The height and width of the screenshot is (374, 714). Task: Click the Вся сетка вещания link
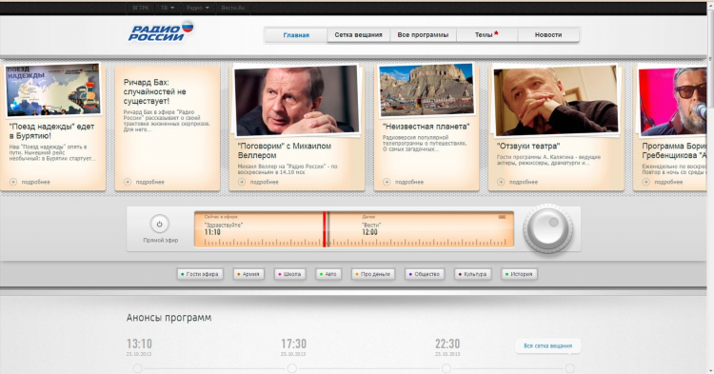pyautogui.click(x=547, y=345)
